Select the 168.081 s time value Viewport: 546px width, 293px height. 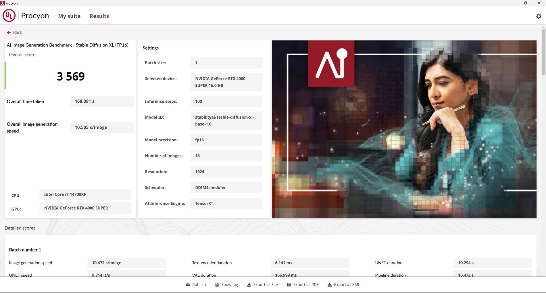[102, 101]
